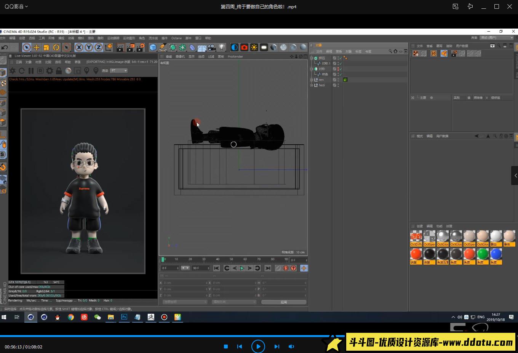Open layout dropdown 启动(用户)
The height and width of the screenshot is (353, 518).
497,38
